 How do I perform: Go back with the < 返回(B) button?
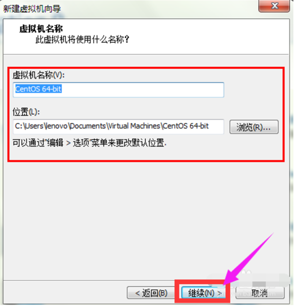(x=151, y=293)
